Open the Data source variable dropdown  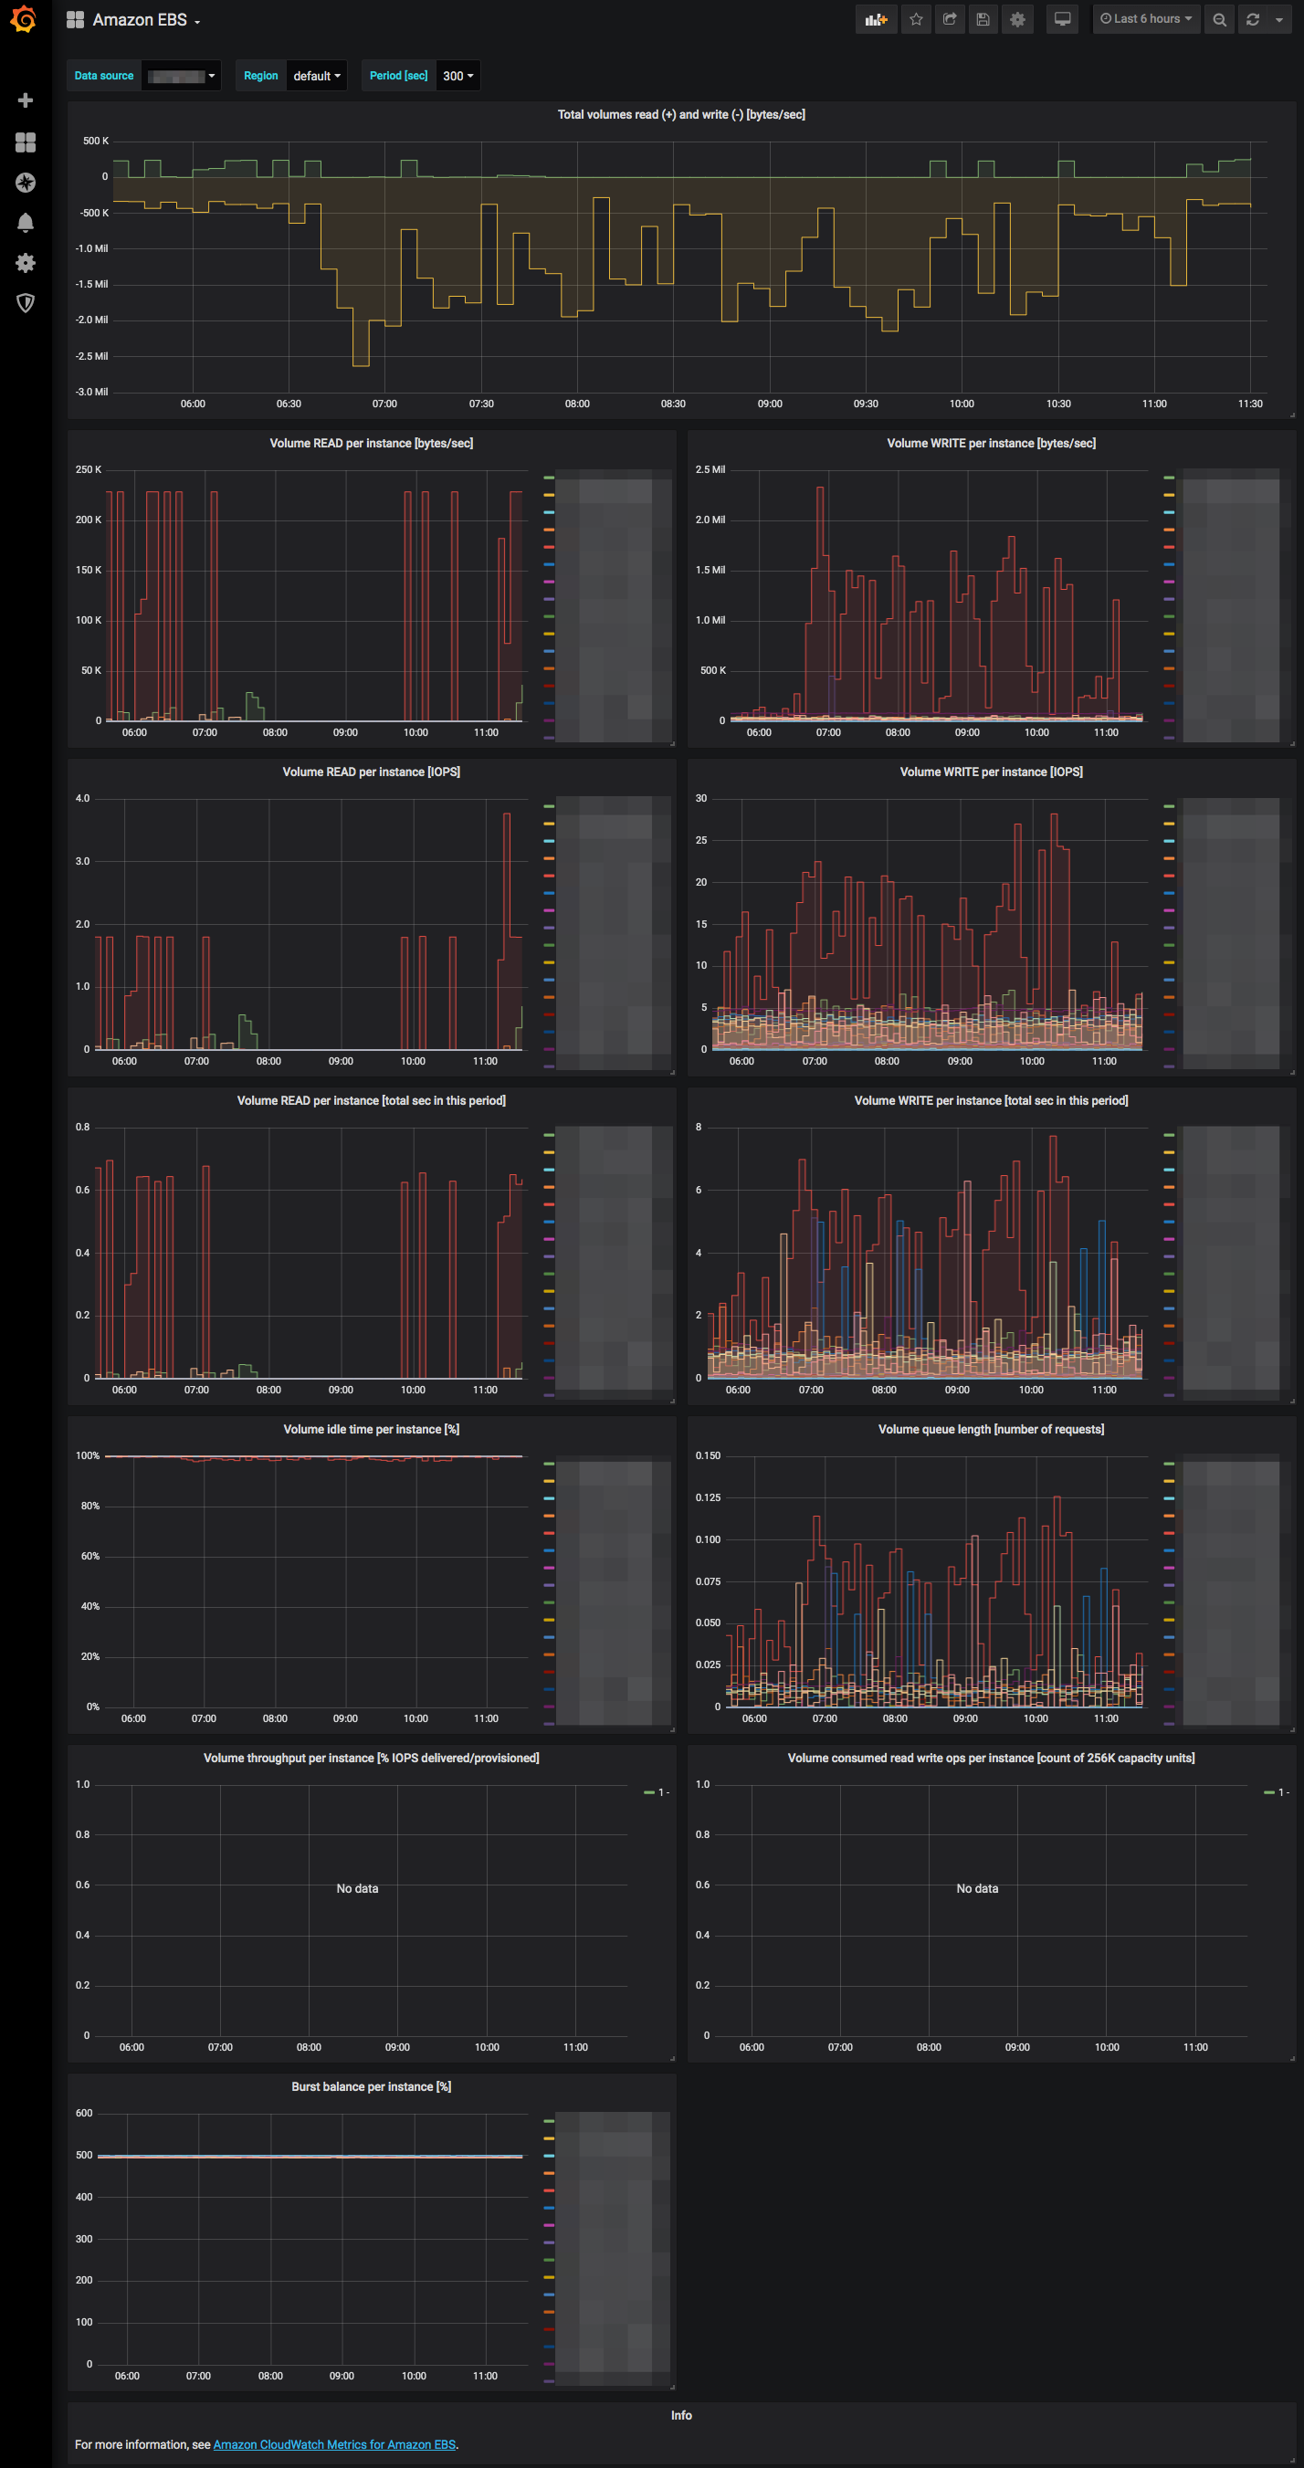tap(181, 76)
